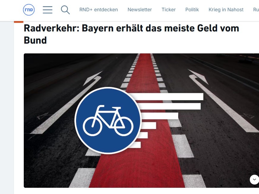Expand using the round chevron-down button

254,179
